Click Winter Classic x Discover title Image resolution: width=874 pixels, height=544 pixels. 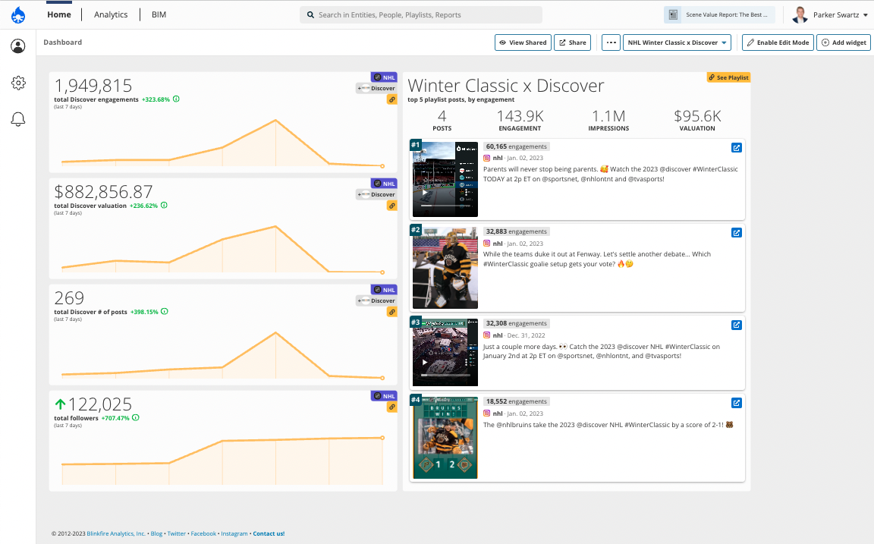(x=505, y=86)
